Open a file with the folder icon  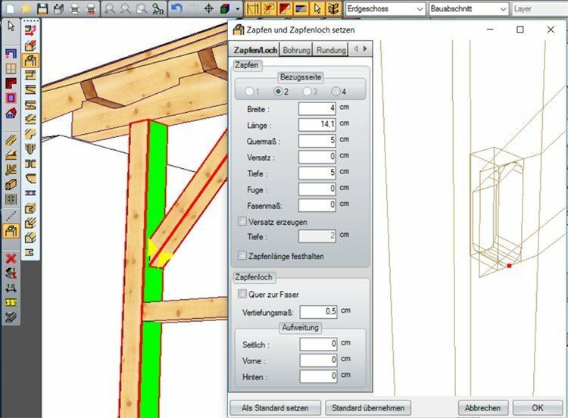26,9
